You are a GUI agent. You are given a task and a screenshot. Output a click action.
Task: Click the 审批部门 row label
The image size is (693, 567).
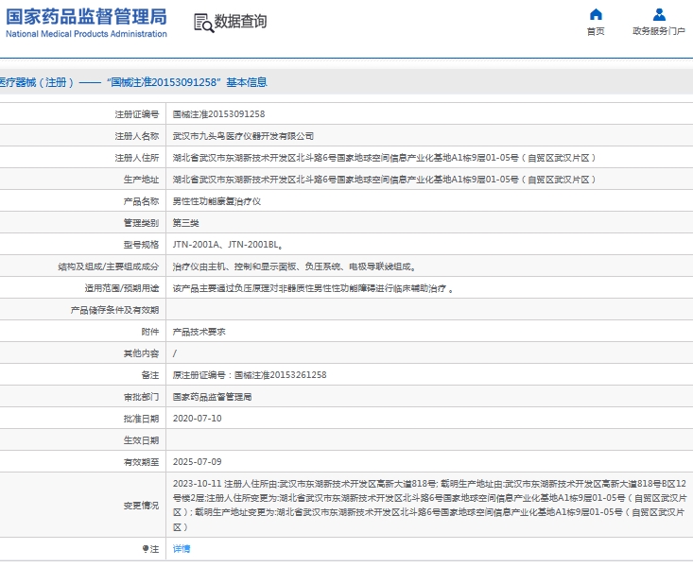coord(141,397)
